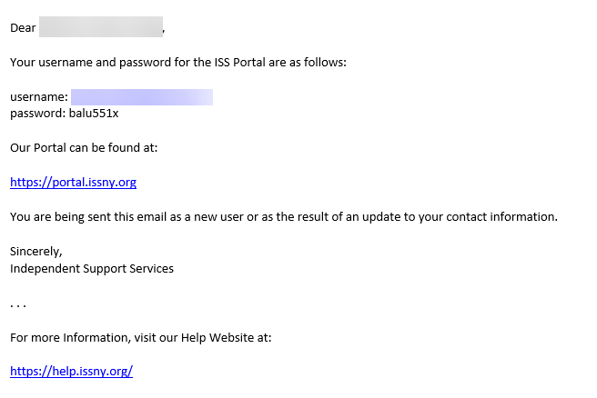The width and height of the screenshot is (597, 398).
Task: Open the portal.issny.org link
Action: tap(73, 183)
